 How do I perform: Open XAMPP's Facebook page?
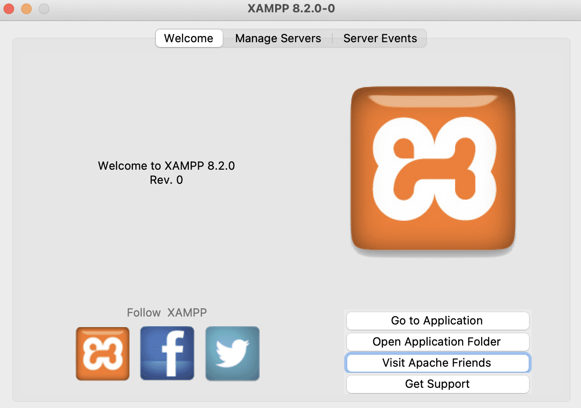pyautogui.click(x=167, y=353)
